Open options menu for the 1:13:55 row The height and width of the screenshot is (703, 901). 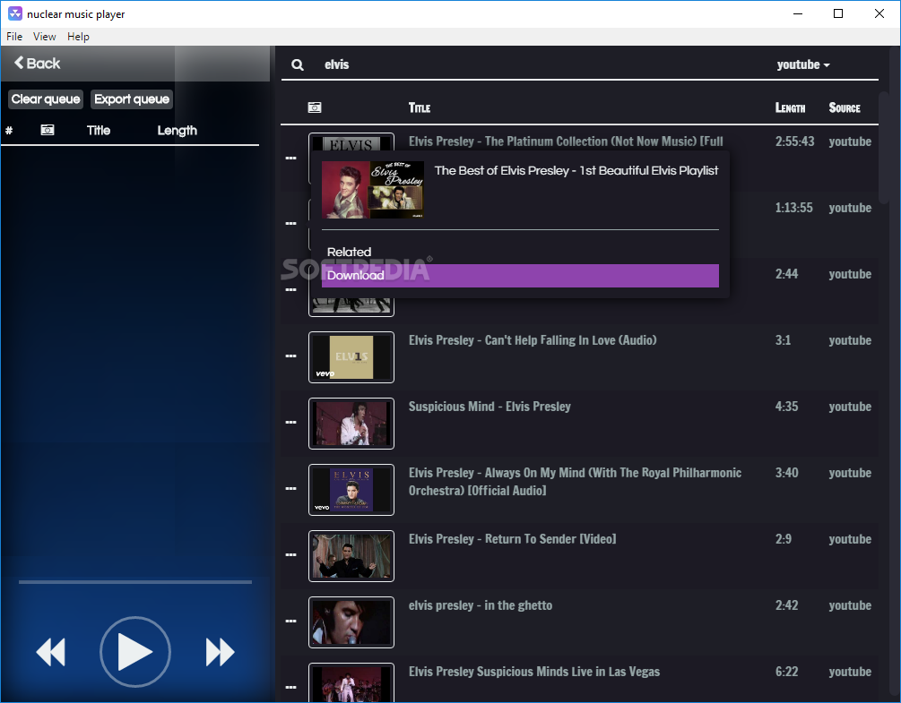click(290, 223)
